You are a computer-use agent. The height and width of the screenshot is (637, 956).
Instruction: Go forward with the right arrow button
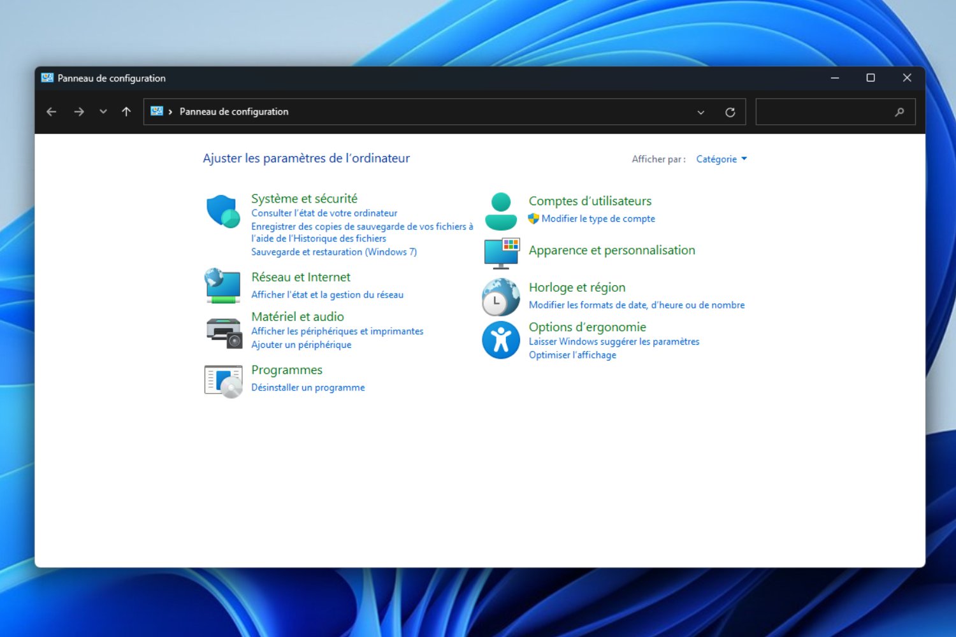pos(79,111)
